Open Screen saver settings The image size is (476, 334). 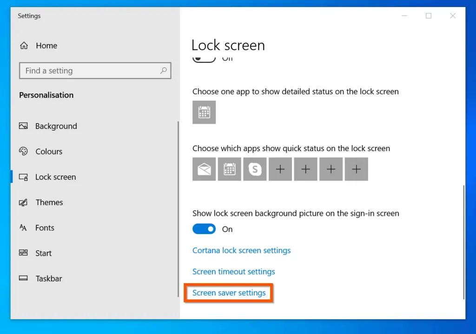click(x=228, y=293)
